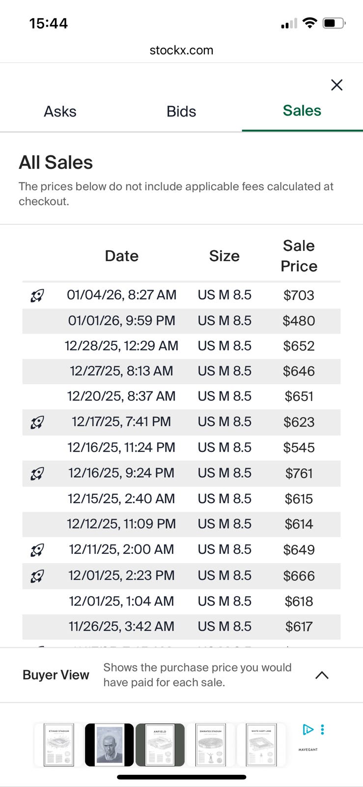Screen dimensions: 363x787
Task: Open the Etihad Stadium ad thumbnail
Action: coord(58,745)
